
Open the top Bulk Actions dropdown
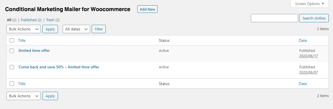tap(24, 29)
